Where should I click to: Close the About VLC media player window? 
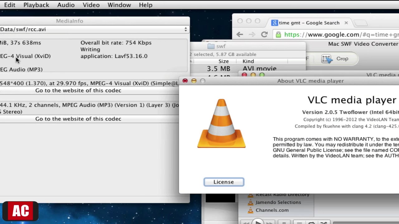click(185, 81)
